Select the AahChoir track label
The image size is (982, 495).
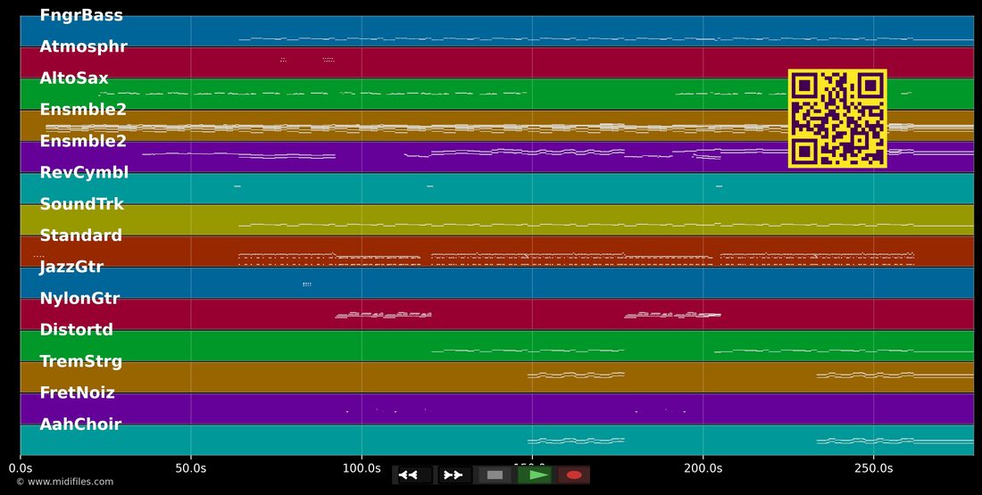tap(80, 425)
